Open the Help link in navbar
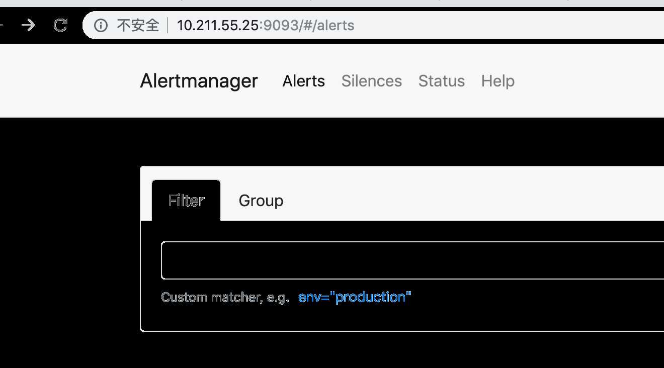The image size is (664, 368). pos(498,81)
